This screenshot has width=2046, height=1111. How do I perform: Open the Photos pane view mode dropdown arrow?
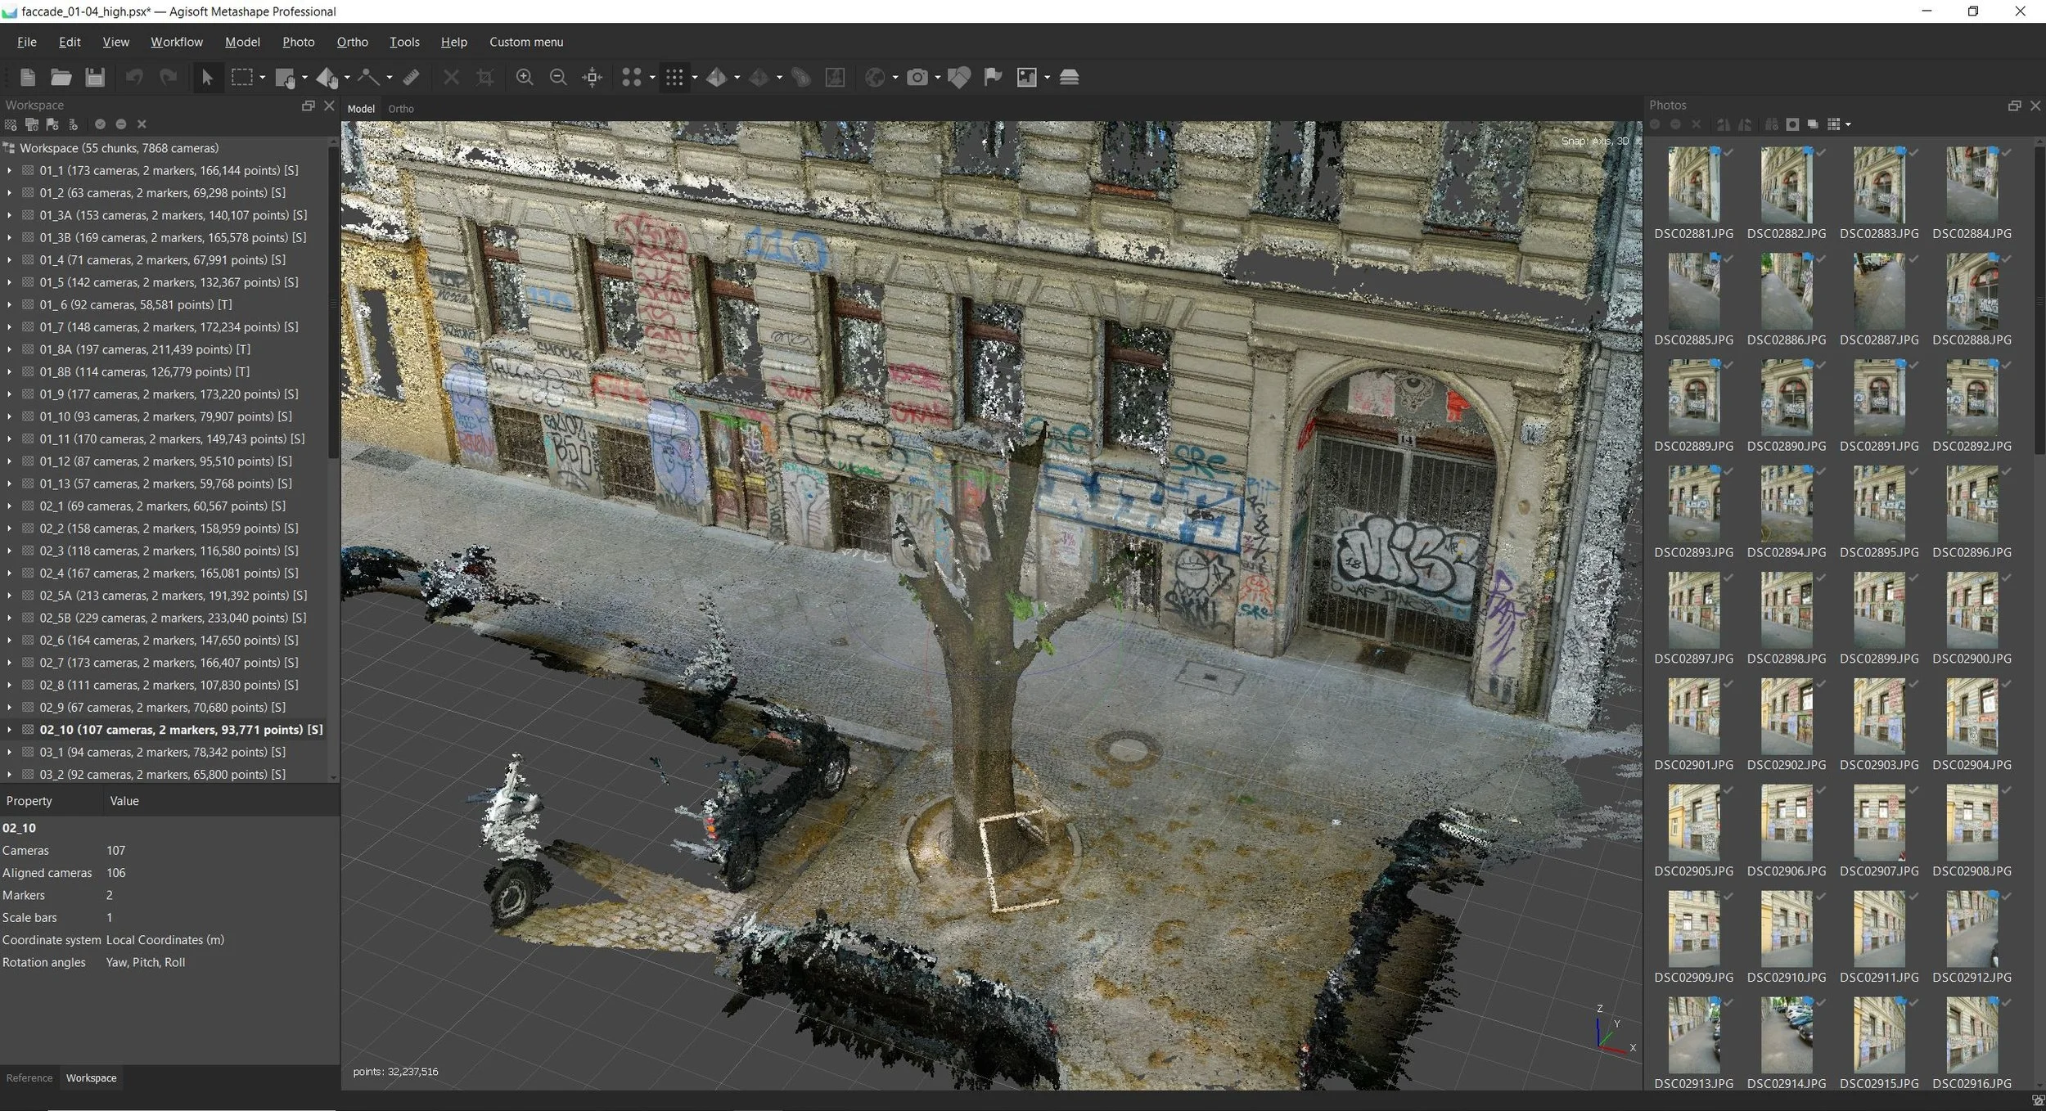1849,125
